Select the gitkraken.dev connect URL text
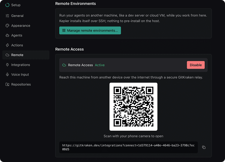 128,147
